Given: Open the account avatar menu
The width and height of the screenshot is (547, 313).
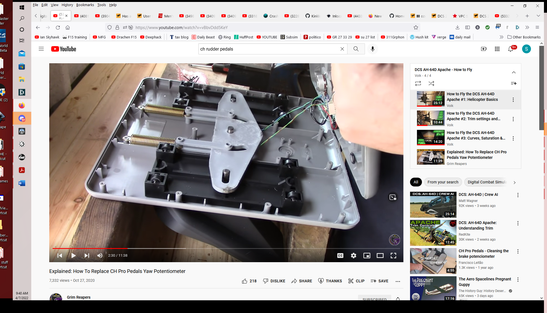Looking at the screenshot, I should [527, 49].
